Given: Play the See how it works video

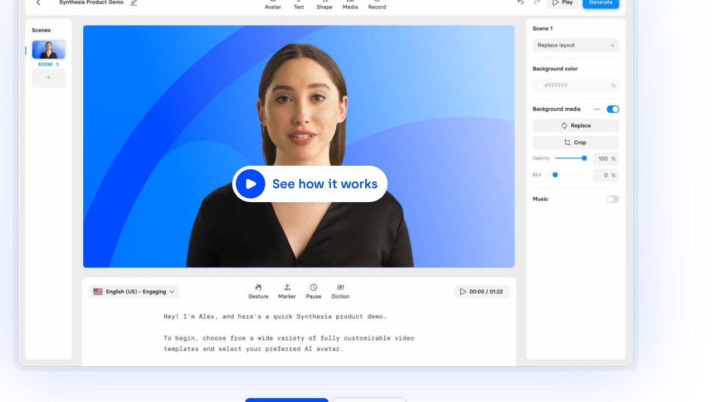Looking at the screenshot, I should click(251, 184).
